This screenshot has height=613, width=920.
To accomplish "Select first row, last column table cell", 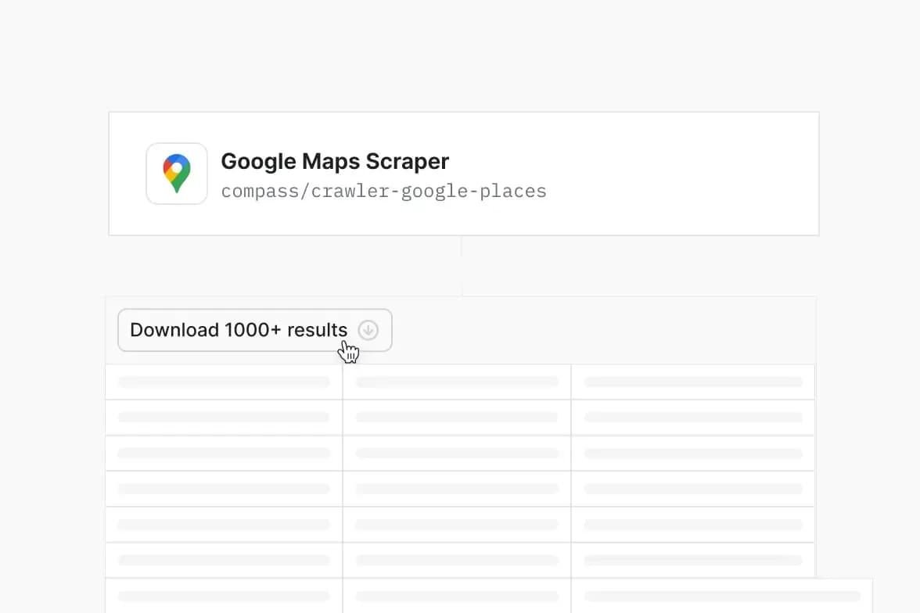I will point(693,382).
